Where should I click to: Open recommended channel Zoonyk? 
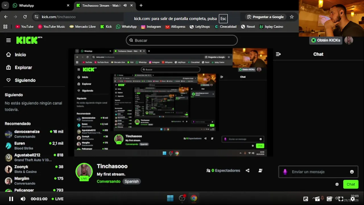(x=34, y=169)
